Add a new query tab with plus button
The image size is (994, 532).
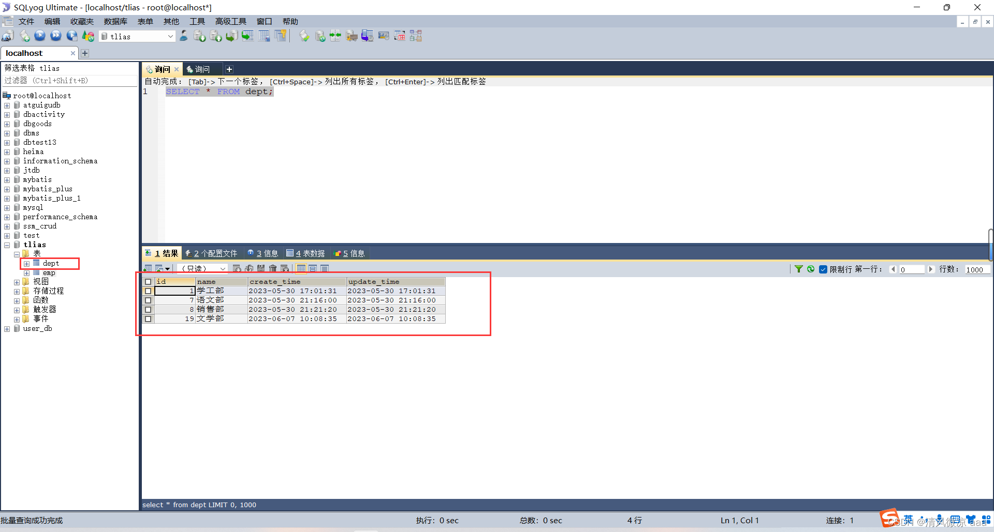pyautogui.click(x=229, y=69)
